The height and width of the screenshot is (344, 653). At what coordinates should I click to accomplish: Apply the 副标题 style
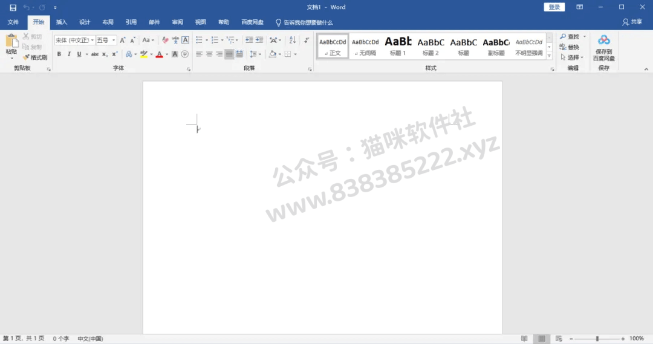coord(496,46)
